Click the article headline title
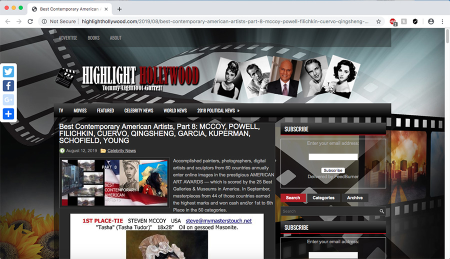Image resolution: width=450 pixels, height=259 pixels. [x=159, y=133]
